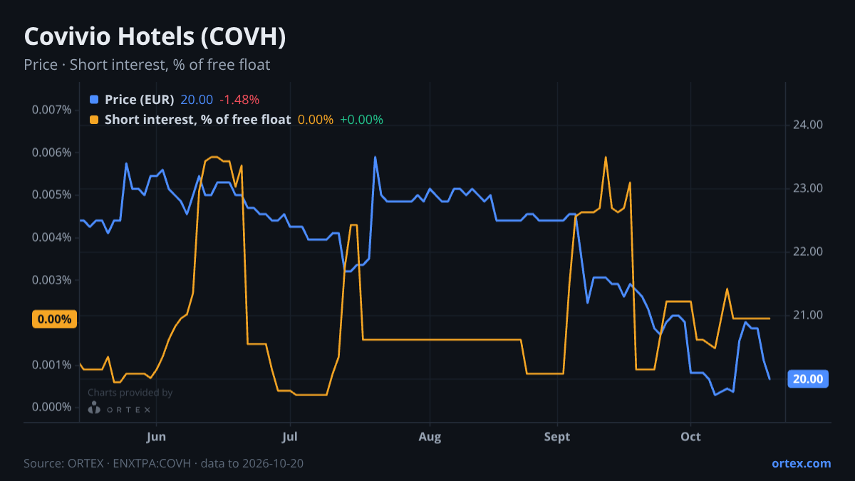Click the source text 'ENXTPA:COVH' footer

pos(152,463)
